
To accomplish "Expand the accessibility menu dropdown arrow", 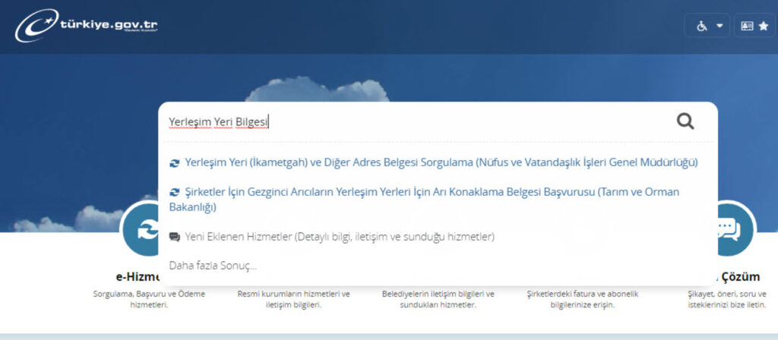I will [719, 26].
